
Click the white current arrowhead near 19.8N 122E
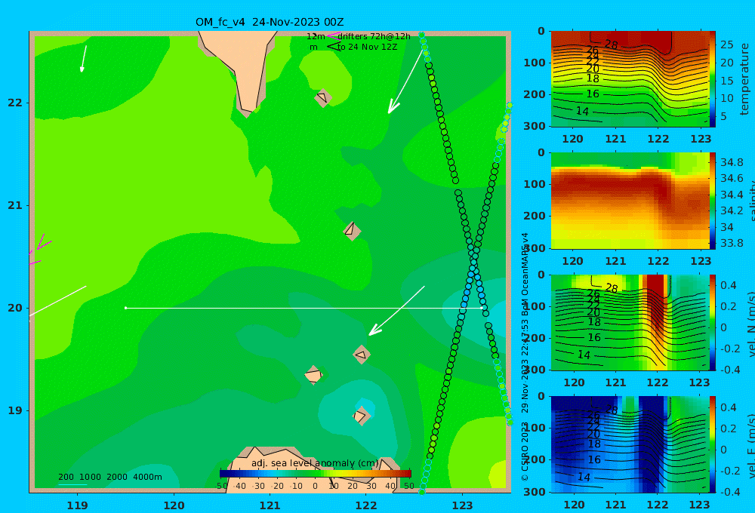(374, 330)
